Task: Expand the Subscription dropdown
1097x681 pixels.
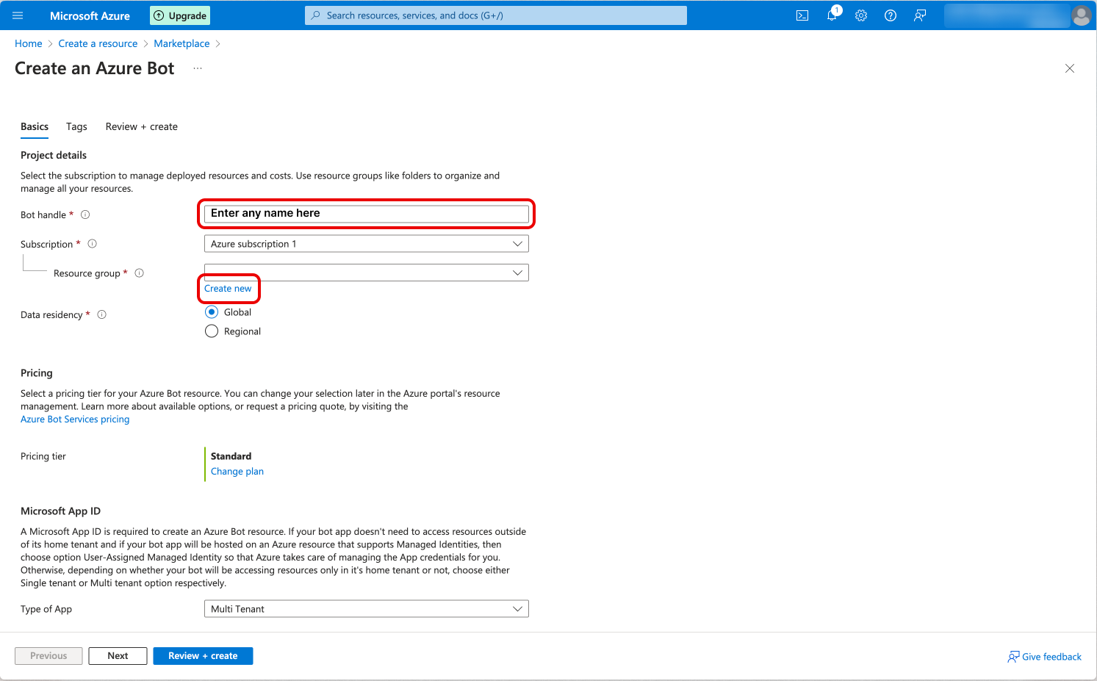Action: point(366,244)
